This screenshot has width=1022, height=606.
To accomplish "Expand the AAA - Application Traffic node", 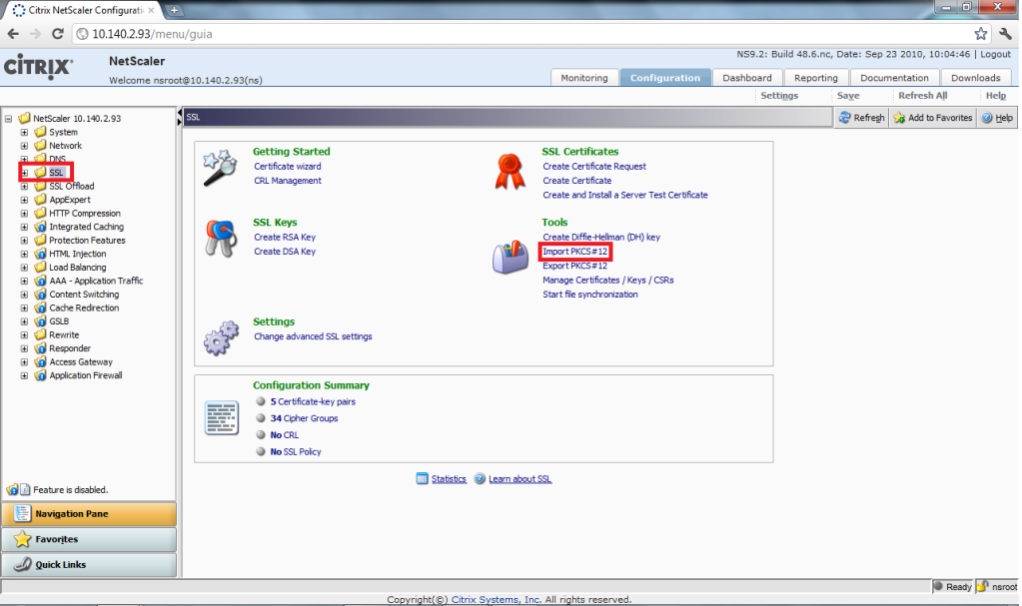I will [x=24, y=281].
